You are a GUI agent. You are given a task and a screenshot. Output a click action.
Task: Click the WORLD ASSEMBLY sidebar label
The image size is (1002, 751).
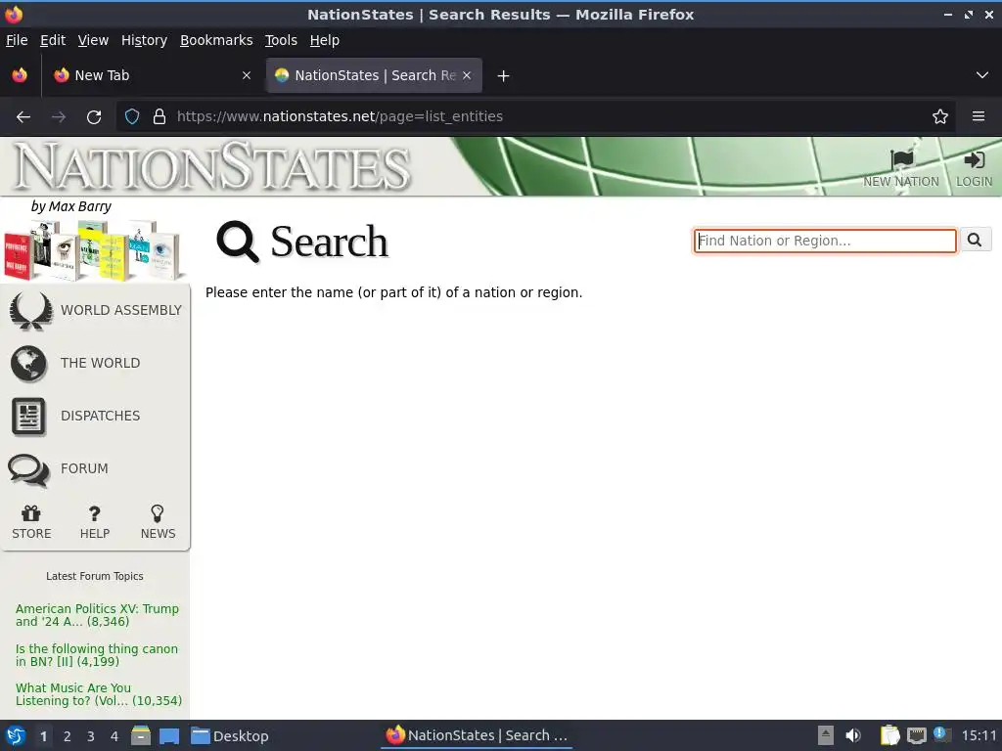(x=121, y=310)
